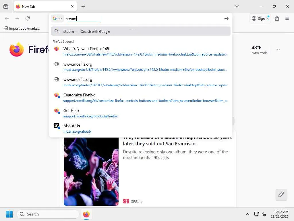Select the New Tab browser tab
Viewport: 294px width, 221px height.
click(x=45, y=6)
